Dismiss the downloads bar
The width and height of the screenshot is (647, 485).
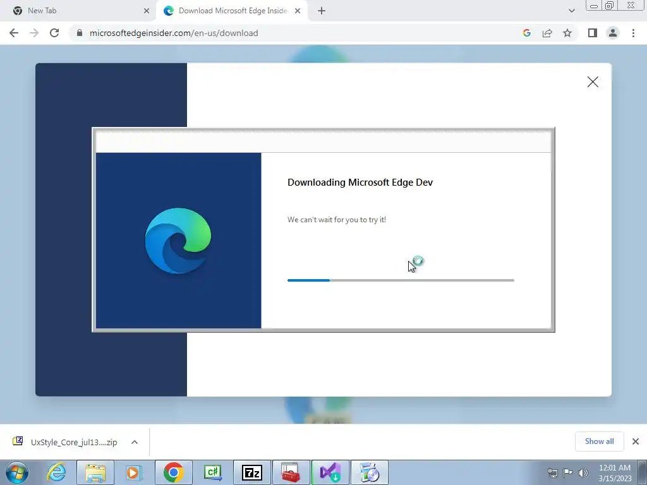coord(636,441)
